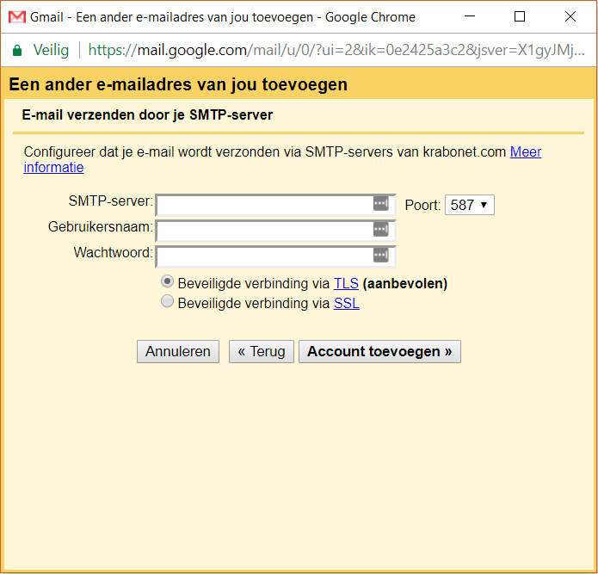Maximize the Chrome popup window

click(x=519, y=16)
